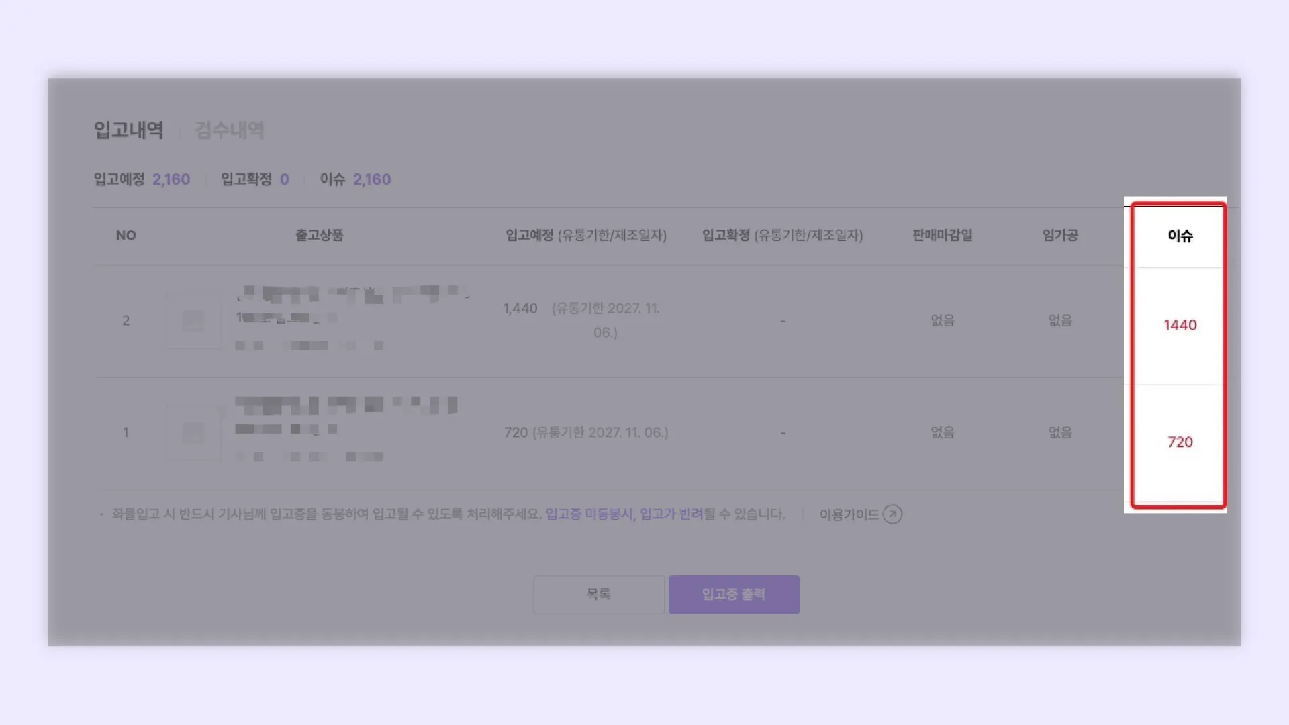The width and height of the screenshot is (1289, 725).
Task: Switch to the 검수내역 tab
Action: pyautogui.click(x=230, y=130)
